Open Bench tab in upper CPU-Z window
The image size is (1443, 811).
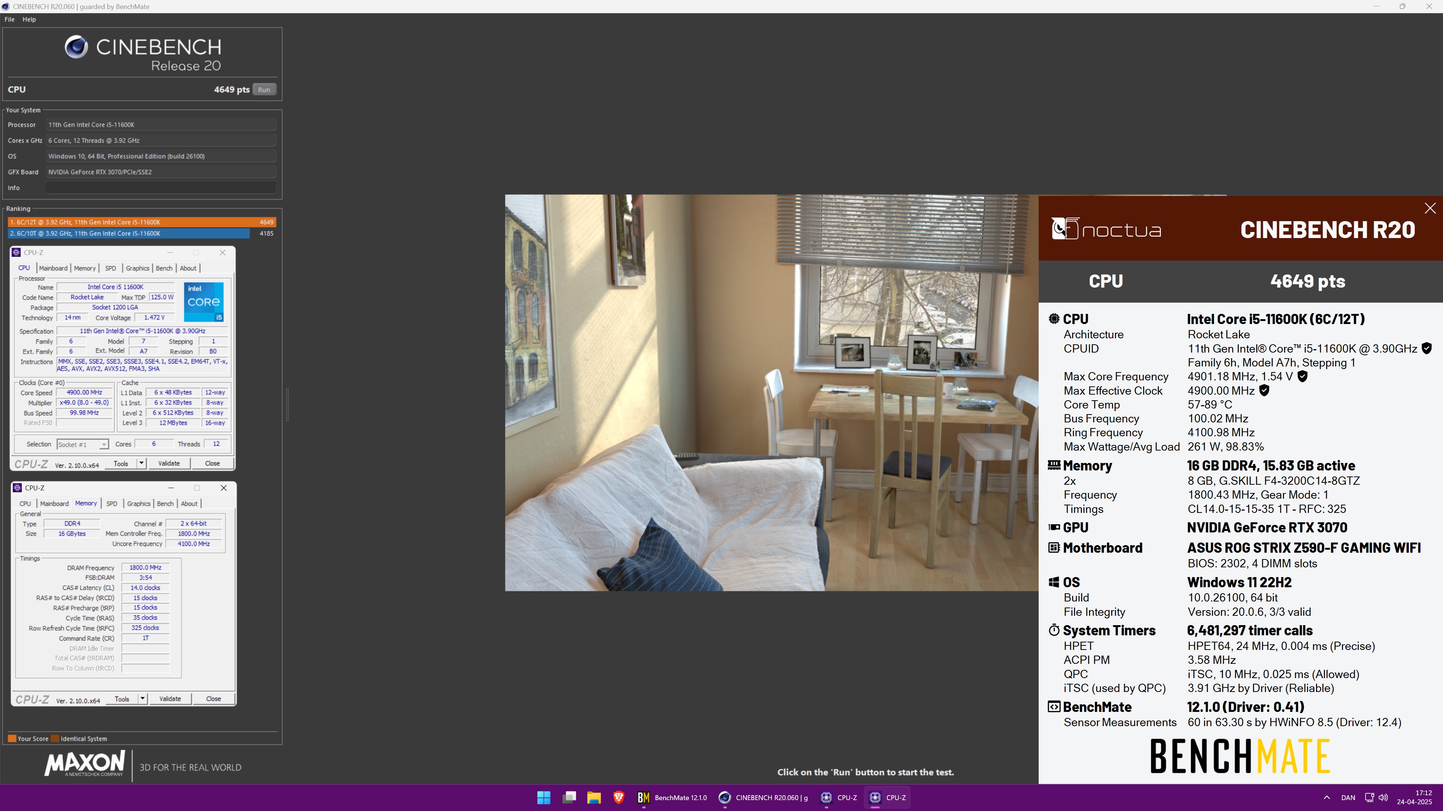point(164,268)
